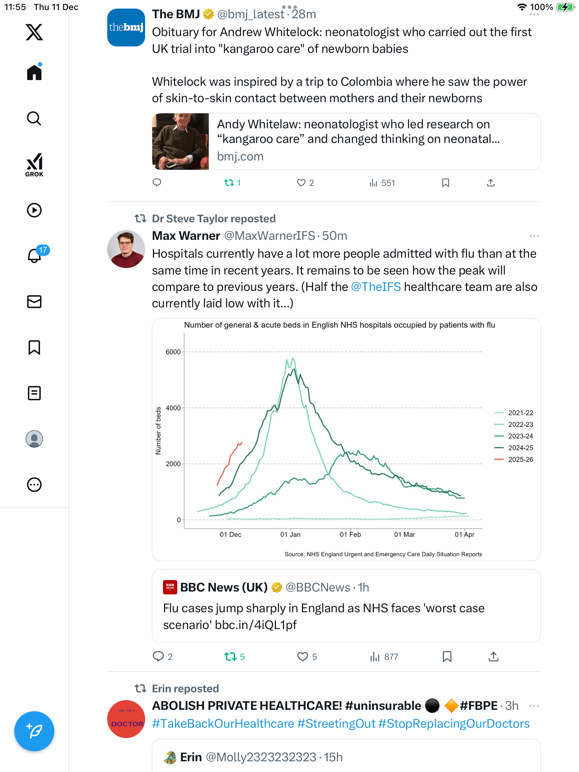Open the @TheIFS mention link
Image resolution: width=579 pixels, height=772 pixels.
pos(376,287)
